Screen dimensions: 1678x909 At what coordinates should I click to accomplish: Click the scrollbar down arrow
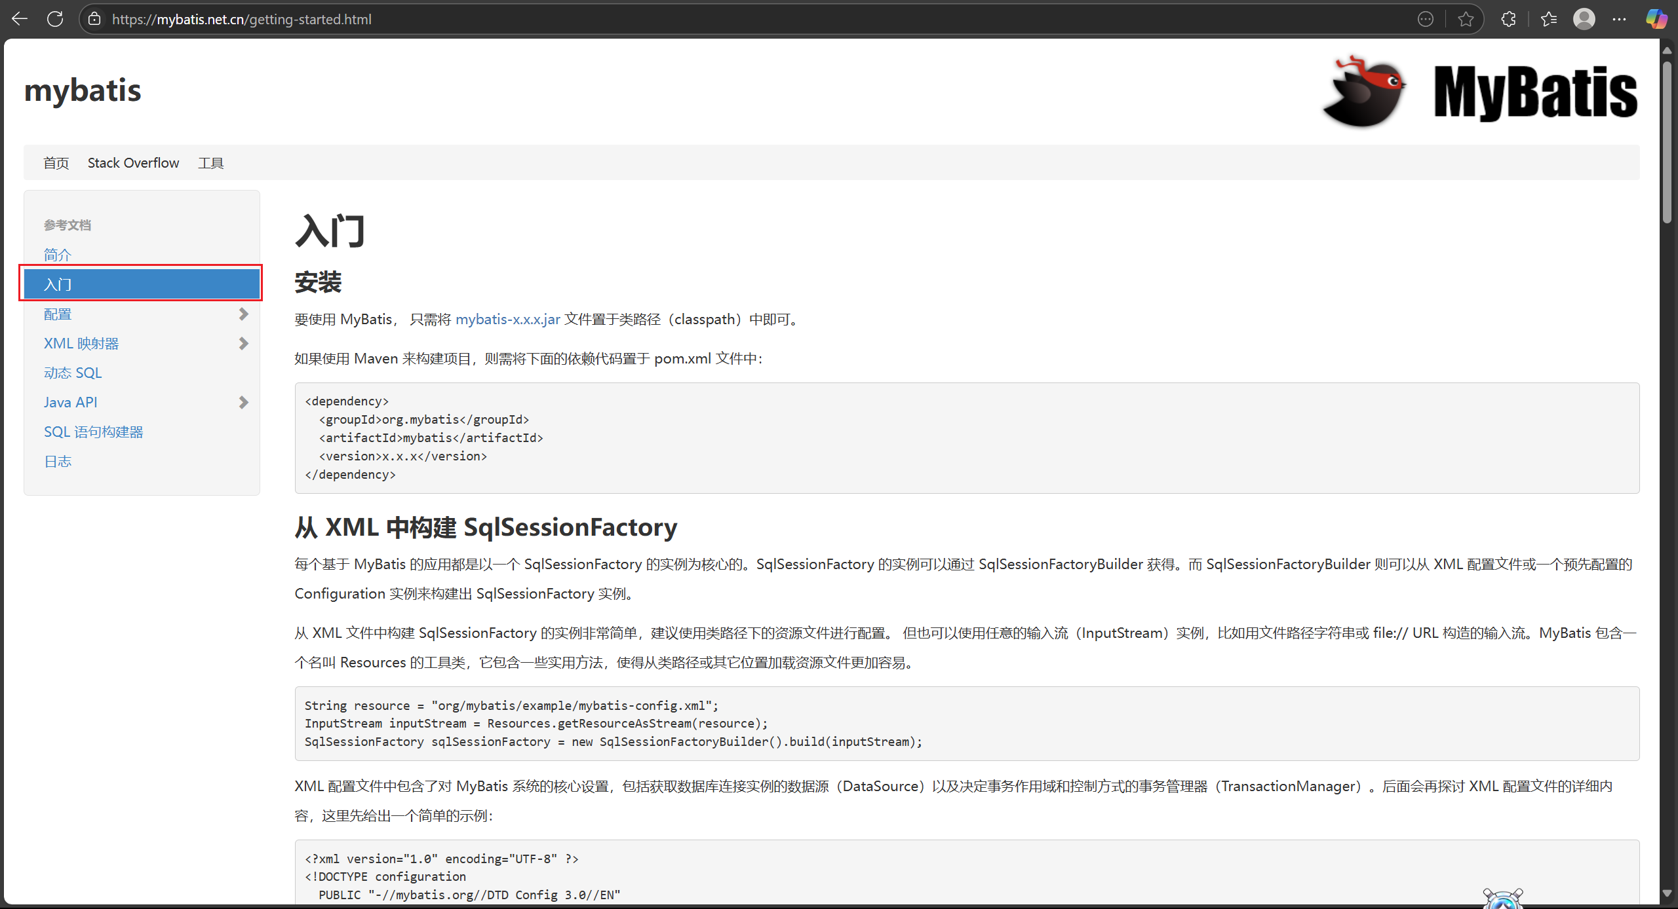[x=1667, y=893]
